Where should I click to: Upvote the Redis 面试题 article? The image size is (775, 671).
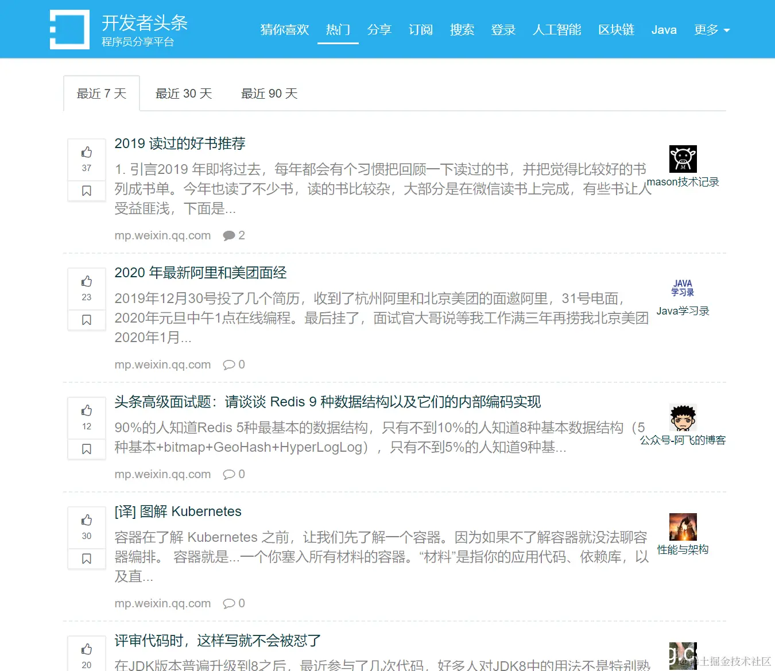86,410
